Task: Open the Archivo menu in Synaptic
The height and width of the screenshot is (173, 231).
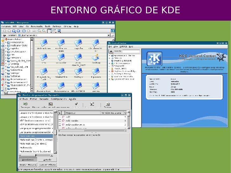Action: coord(23,99)
